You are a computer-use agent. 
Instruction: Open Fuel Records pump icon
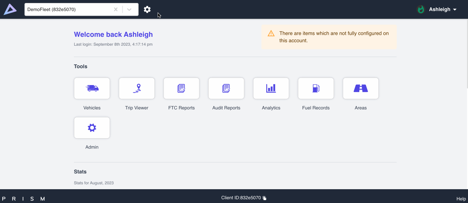pyautogui.click(x=316, y=88)
